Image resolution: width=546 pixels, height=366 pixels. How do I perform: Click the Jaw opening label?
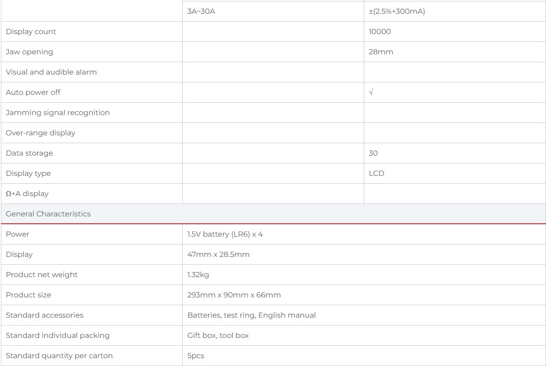click(x=29, y=52)
